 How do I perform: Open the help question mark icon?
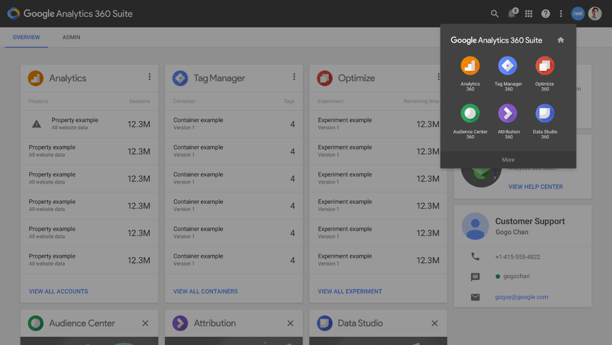pos(545,14)
